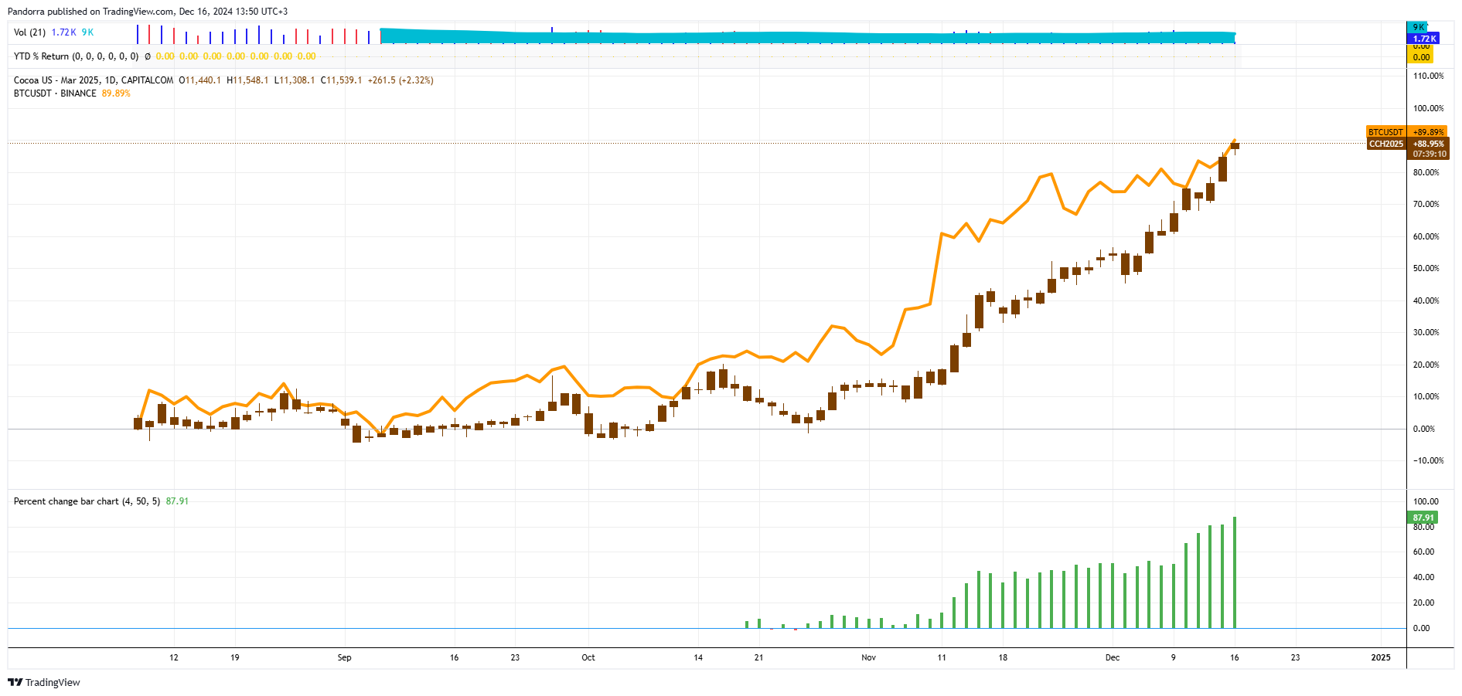Screen dimensions: 1462x696
Task: Click the BTCUSDT · BINANCE compare symbol label
Action: pos(55,93)
